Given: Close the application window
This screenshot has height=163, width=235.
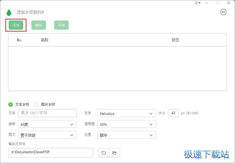Looking at the screenshot, I should [x=229, y=3].
